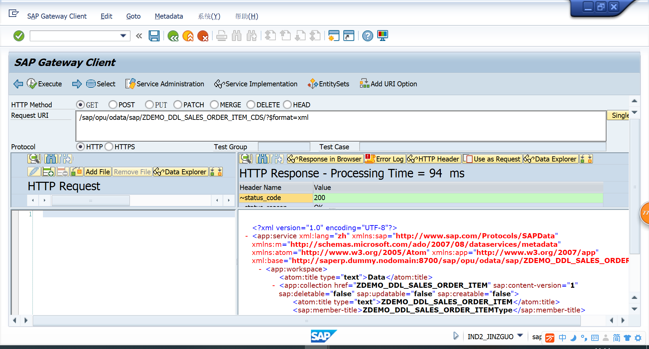Viewport: 649px width, 349px height.
Task: Click the Help question mark icon
Action: point(367,36)
